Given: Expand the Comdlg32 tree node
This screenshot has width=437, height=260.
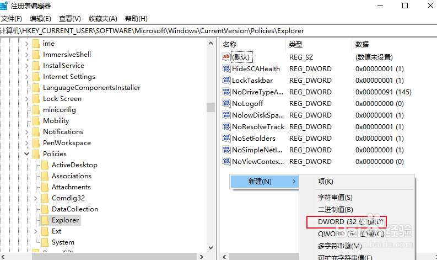Looking at the screenshot, I should [36, 198].
